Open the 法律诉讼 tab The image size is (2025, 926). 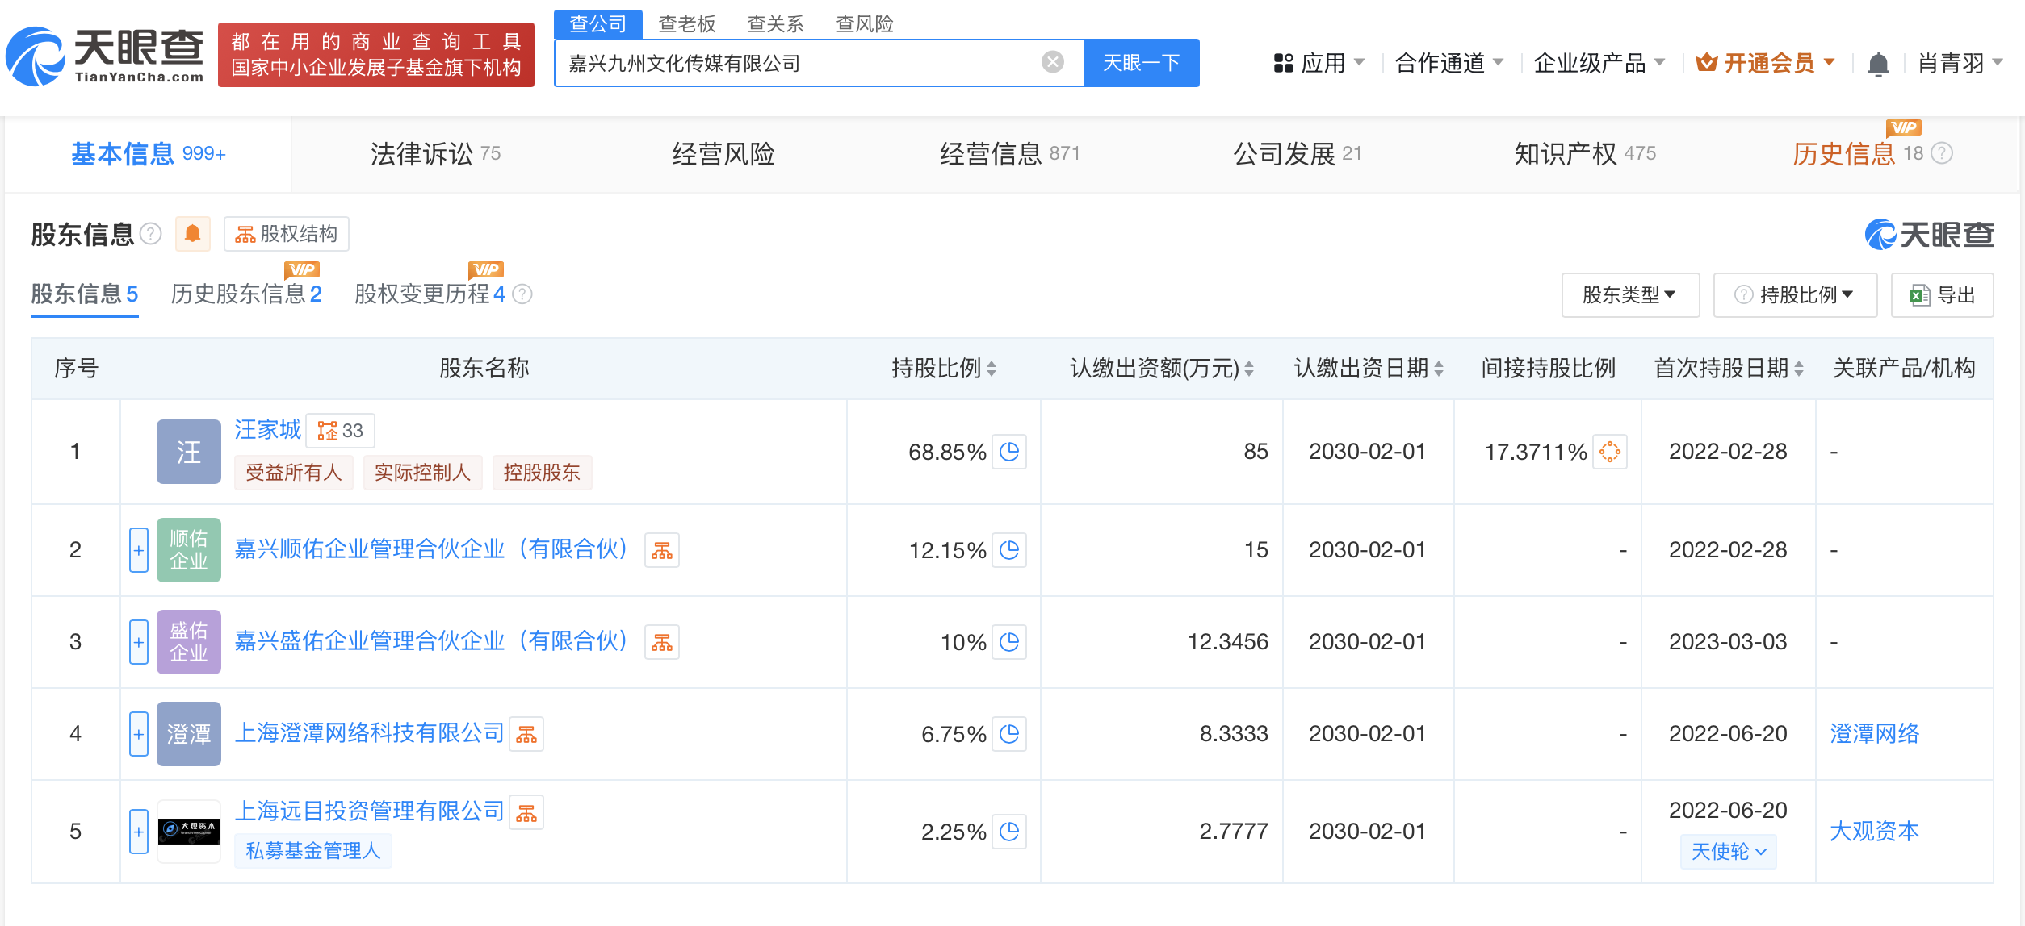[x=435, y=153]
